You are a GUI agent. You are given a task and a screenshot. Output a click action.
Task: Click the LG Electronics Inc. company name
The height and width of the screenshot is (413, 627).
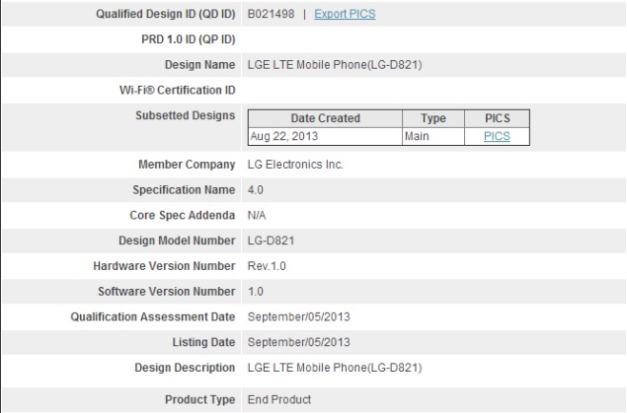[x=293, y=165]
